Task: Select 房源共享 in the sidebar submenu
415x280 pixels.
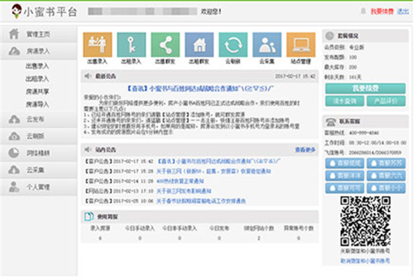Action: (x=38, y=91)
